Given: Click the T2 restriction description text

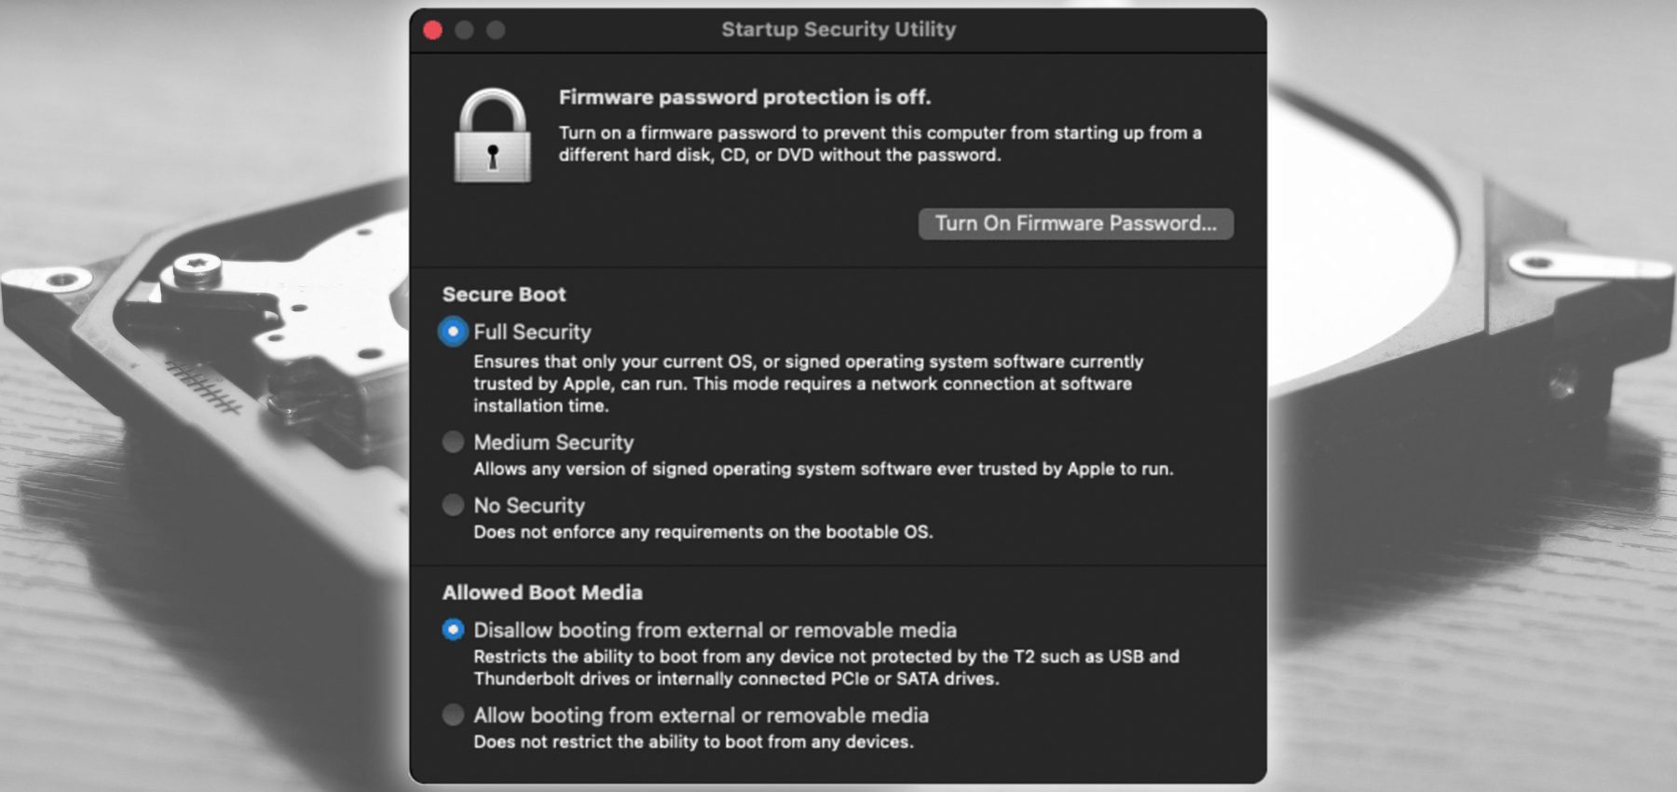Looking at the screenshot, I should point(825,667).
